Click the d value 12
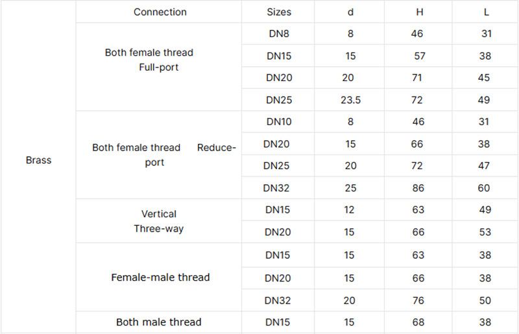This screenshot has width=519, height=334. pos(350,210)
